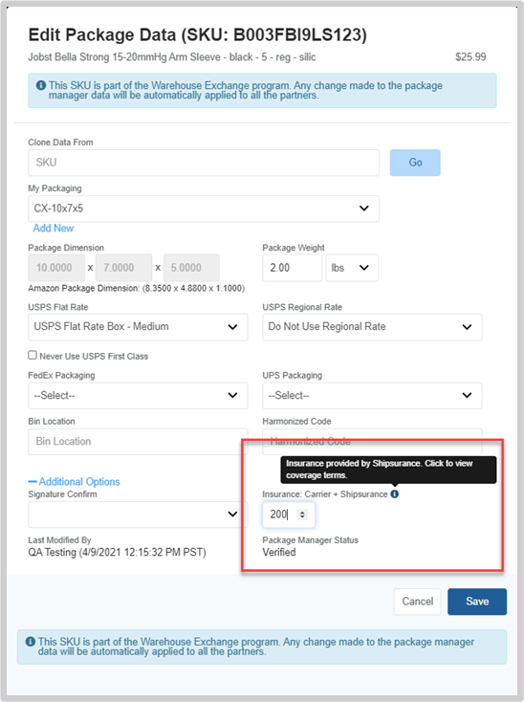The height and width of the screenshot is (702, 524).
Task: Click the Insurance Shipsurance info icon
Action: point(394,494)
